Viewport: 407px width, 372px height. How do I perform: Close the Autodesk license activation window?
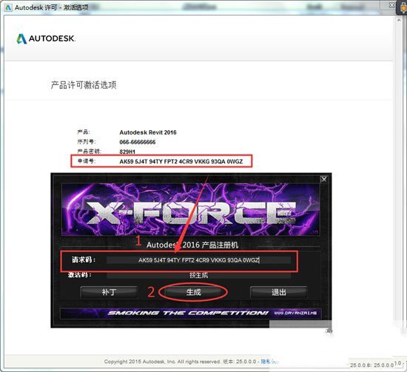pyautogui.click(x=391, y=5)
